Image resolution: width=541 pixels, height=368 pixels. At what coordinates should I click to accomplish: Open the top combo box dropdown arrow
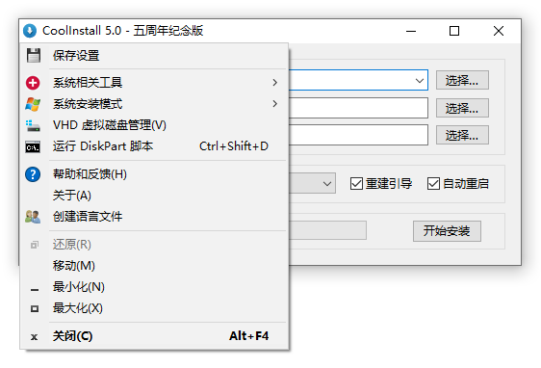coord(420,81)
